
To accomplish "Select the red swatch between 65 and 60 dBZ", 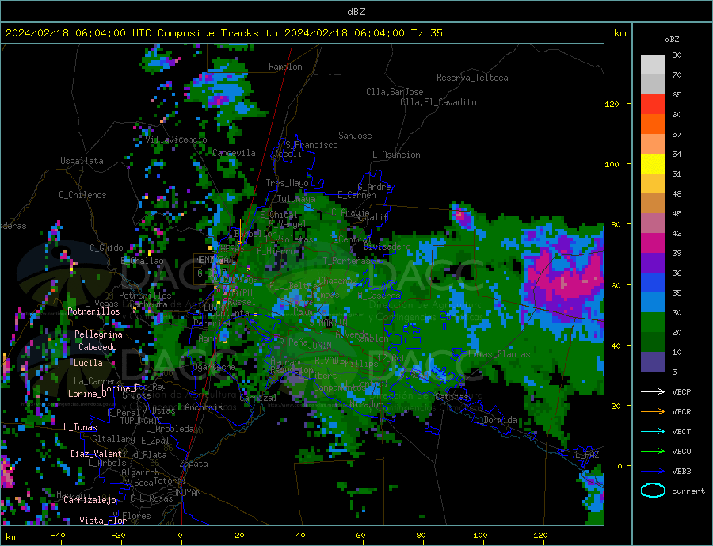I will [653, 104].
